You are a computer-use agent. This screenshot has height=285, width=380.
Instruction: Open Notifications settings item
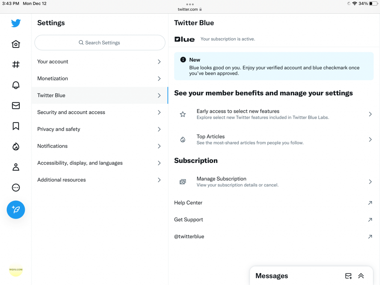[x=100, y=146]
